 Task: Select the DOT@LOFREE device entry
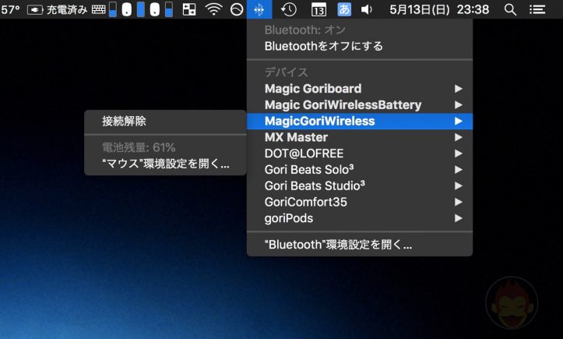click(x=304, y=154)
